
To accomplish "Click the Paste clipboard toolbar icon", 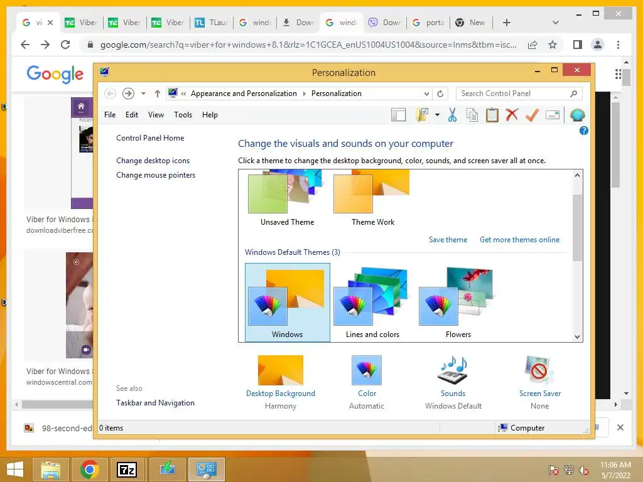I will point(492,115).
